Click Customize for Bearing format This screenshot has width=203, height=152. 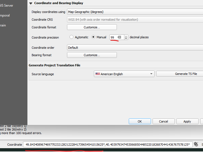click(x=92, y=55)
